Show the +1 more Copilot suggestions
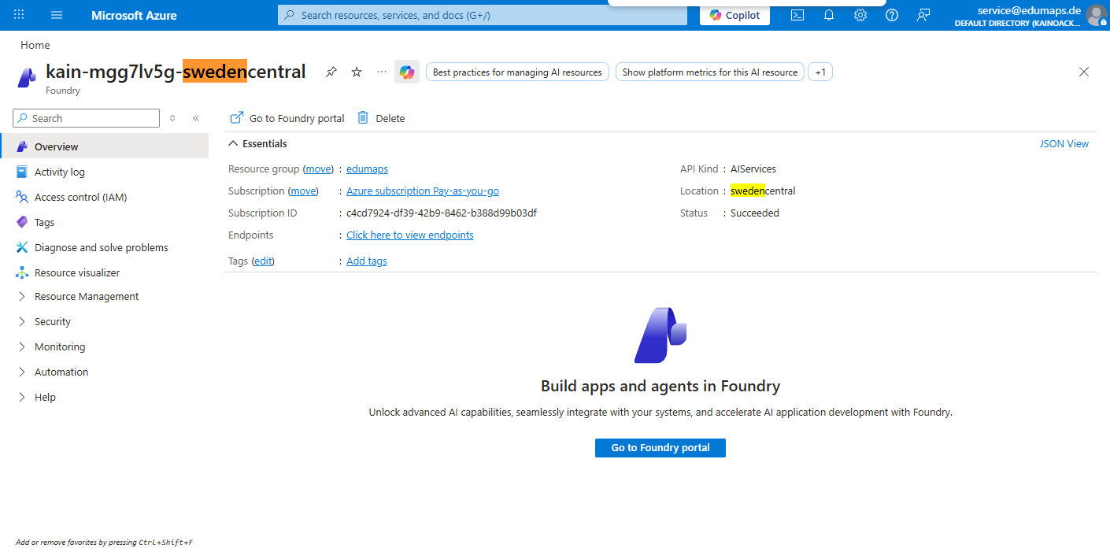This screenshot has height=548, width=1110. click(x=820, y=72)
